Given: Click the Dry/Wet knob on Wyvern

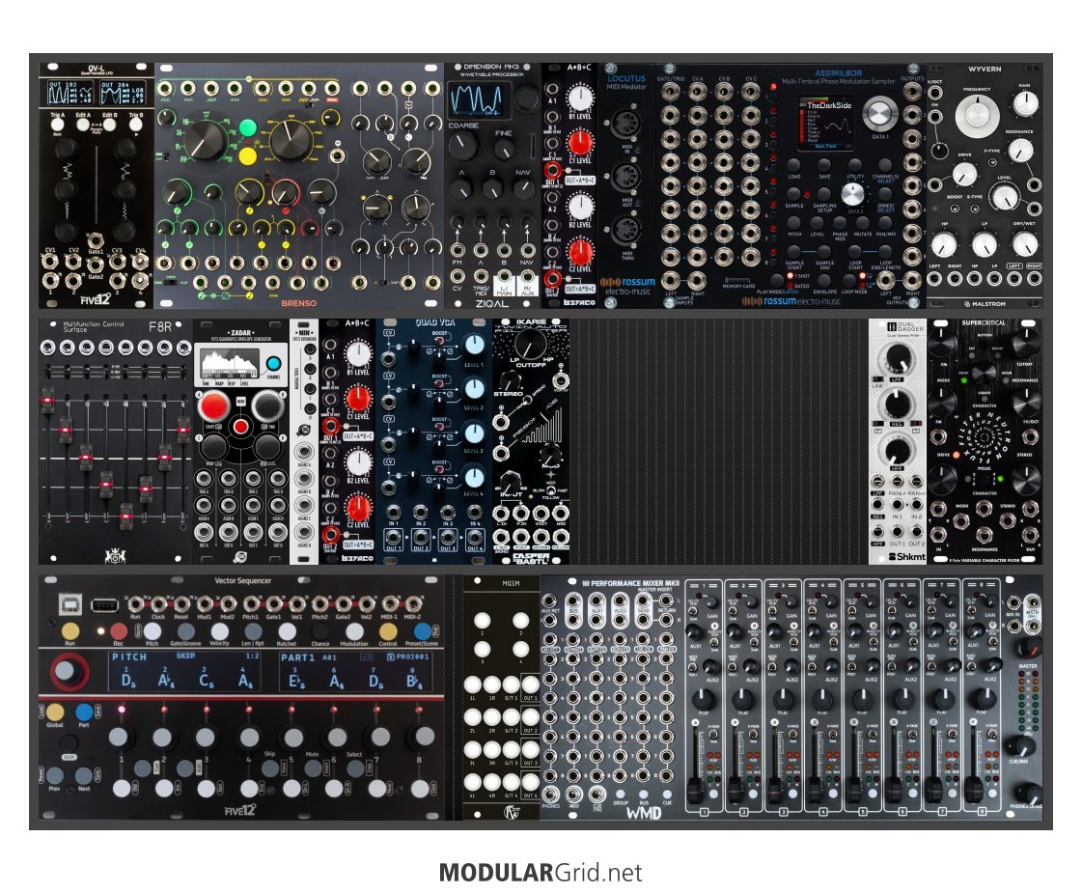Looking at the screenshot, I should click(x=1025, y=243).
